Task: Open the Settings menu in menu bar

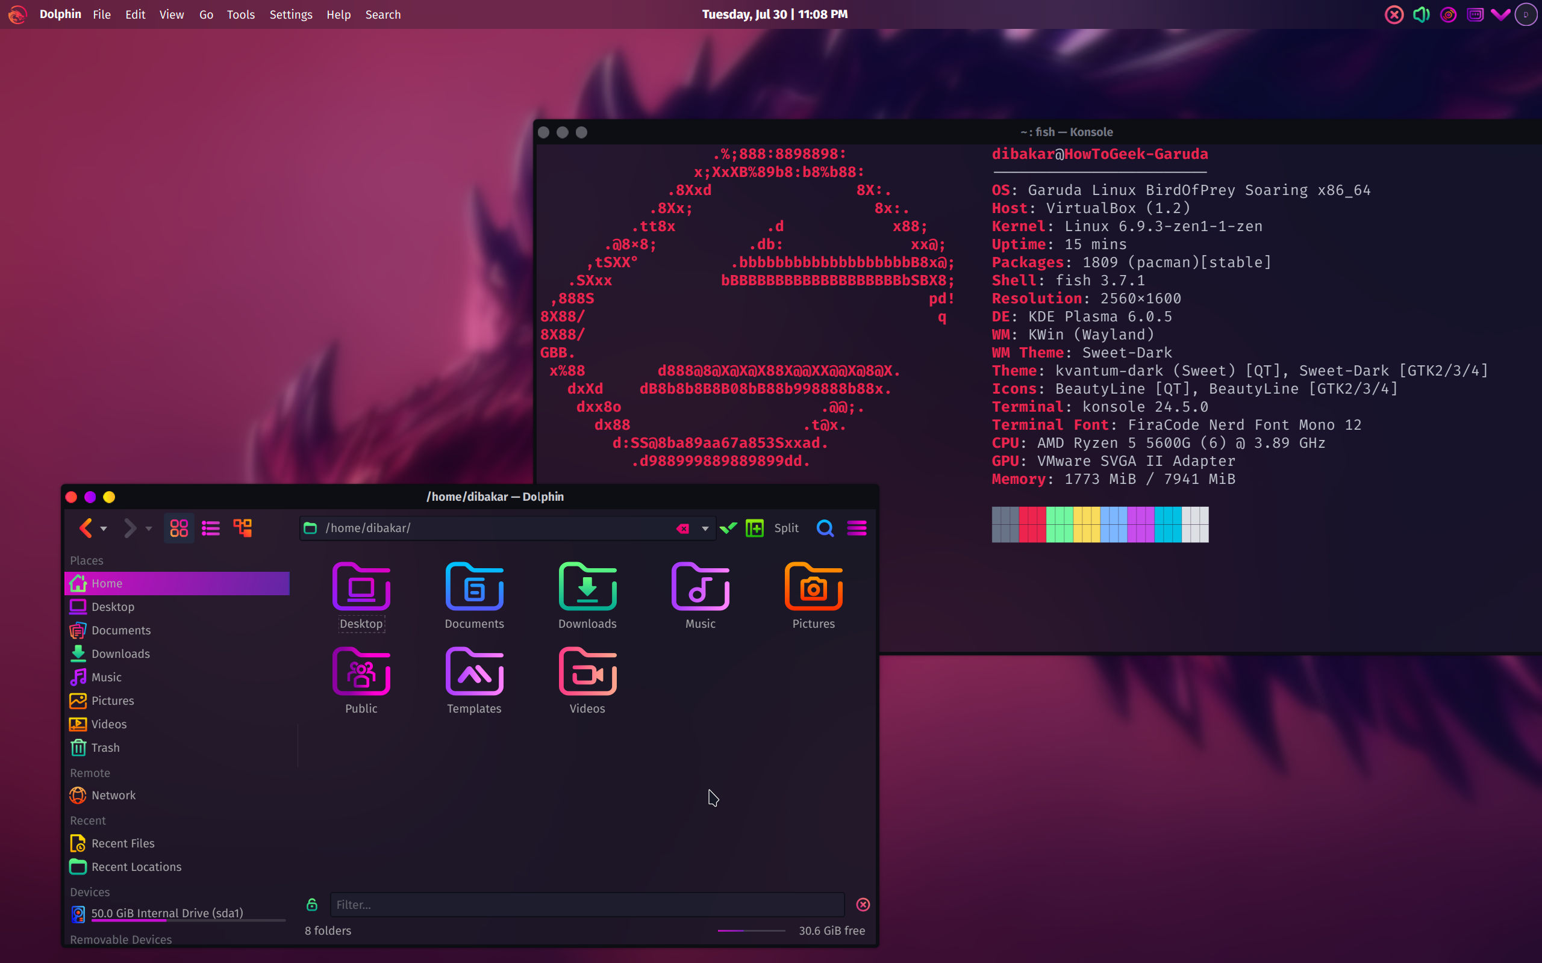Action: click(289, 14)
